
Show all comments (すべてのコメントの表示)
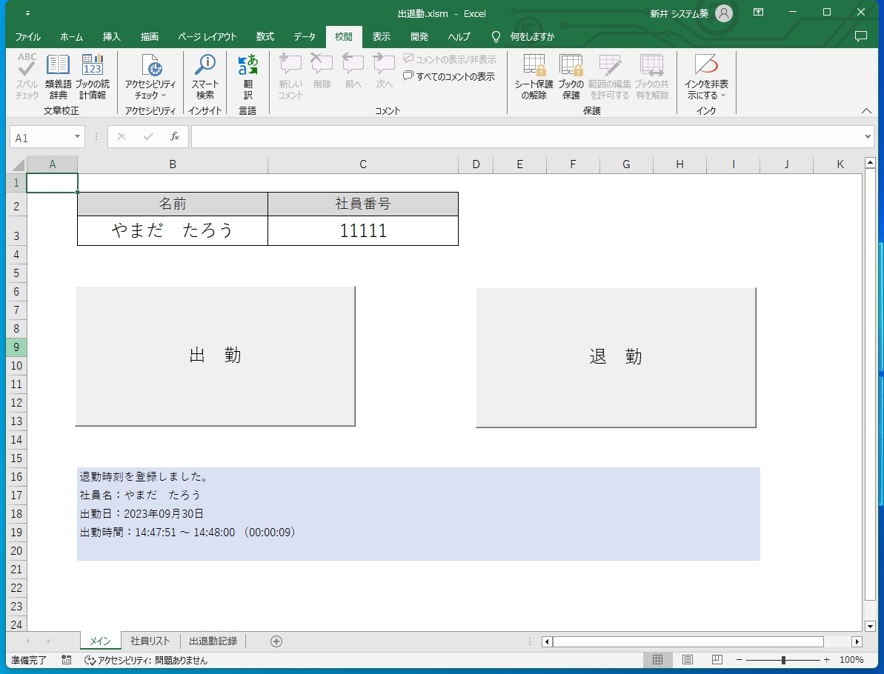pos(449,76)
